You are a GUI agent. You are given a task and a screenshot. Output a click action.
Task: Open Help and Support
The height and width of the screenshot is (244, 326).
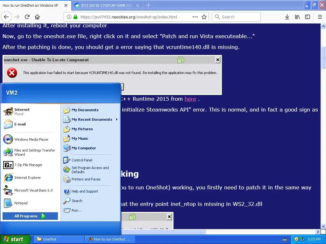click(x=90, y=191)
